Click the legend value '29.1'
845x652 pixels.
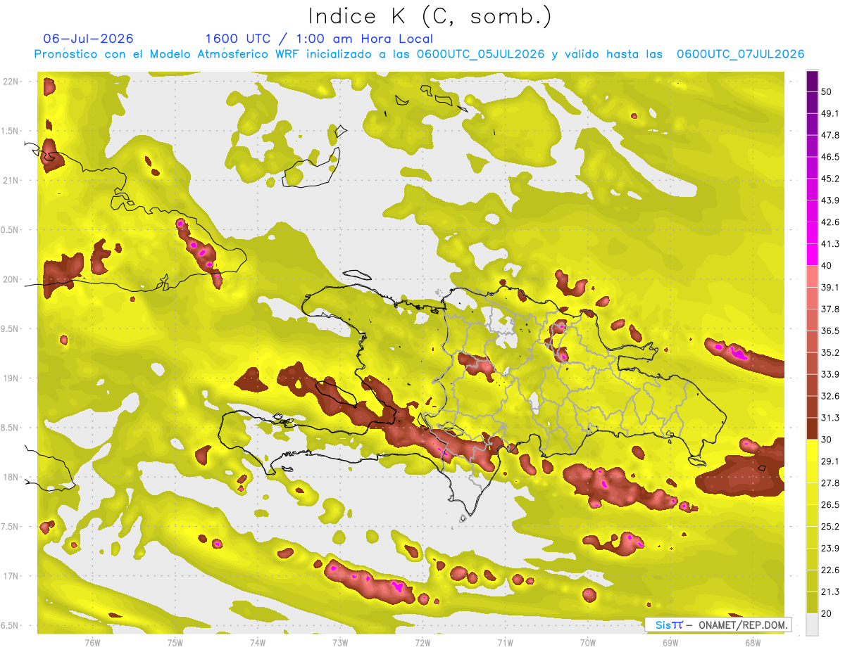pos(830,461)
